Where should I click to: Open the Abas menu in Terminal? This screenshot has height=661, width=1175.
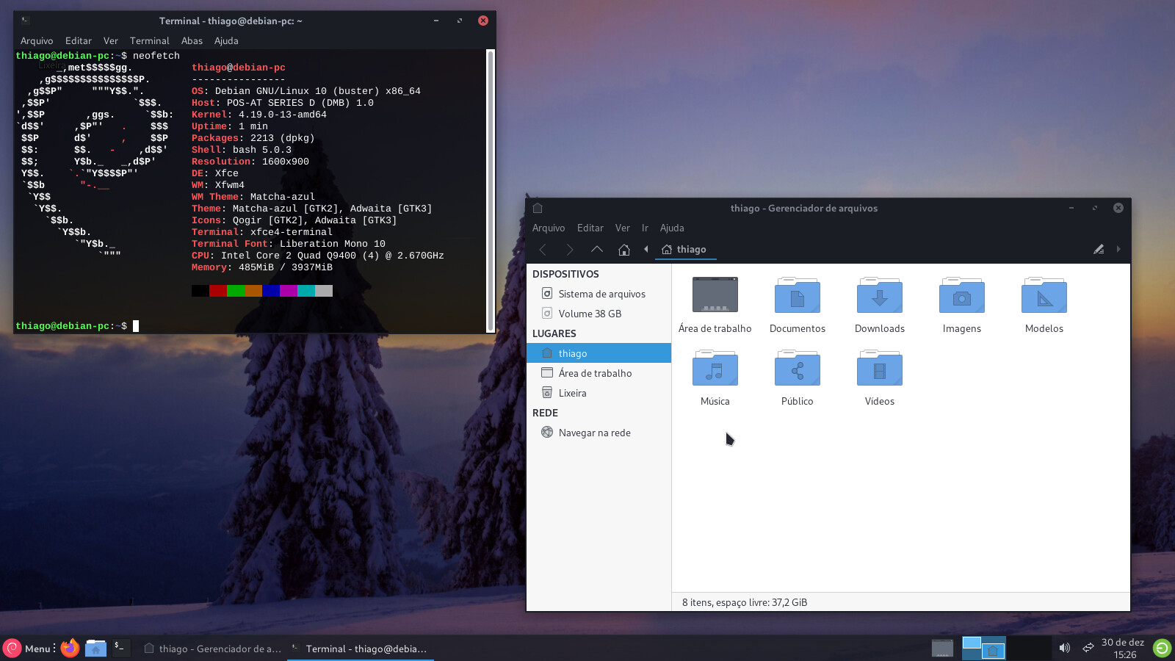point(192,41)
